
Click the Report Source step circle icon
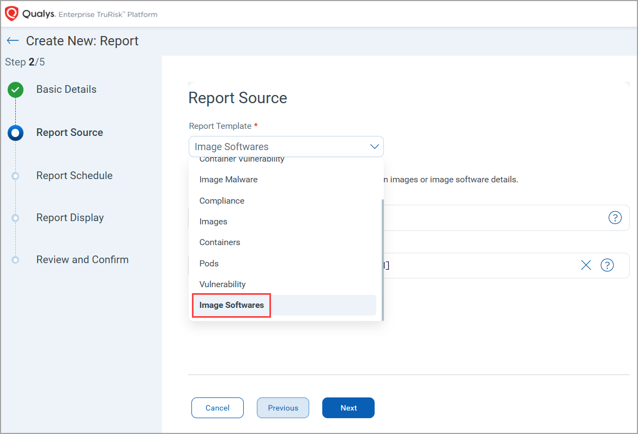15,133
